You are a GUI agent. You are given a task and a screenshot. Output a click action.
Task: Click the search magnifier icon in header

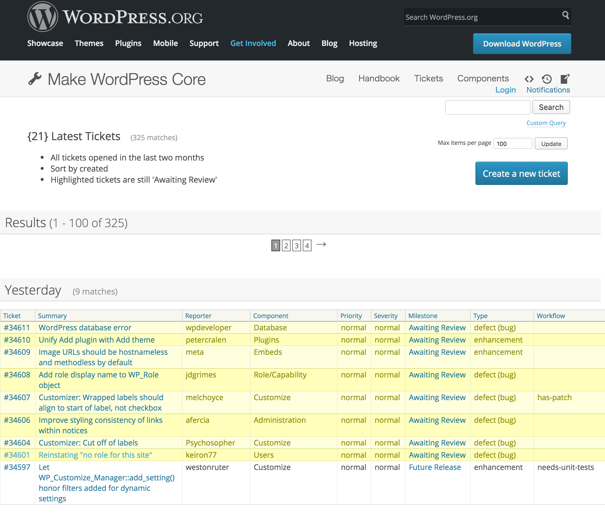(x=565, y=15)
